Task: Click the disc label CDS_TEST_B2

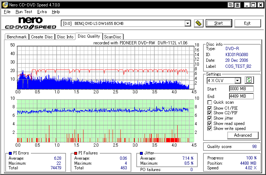Action: point(238,66)
